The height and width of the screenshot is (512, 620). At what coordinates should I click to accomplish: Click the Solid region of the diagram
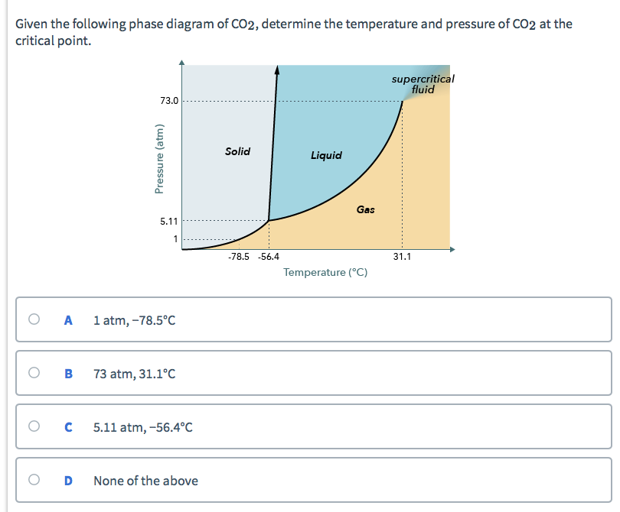(238, 151)
